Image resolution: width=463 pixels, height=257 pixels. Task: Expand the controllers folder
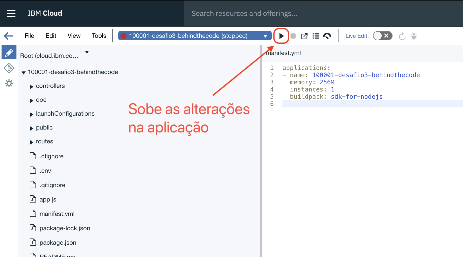pyautogui.click(x=32, y=87)
